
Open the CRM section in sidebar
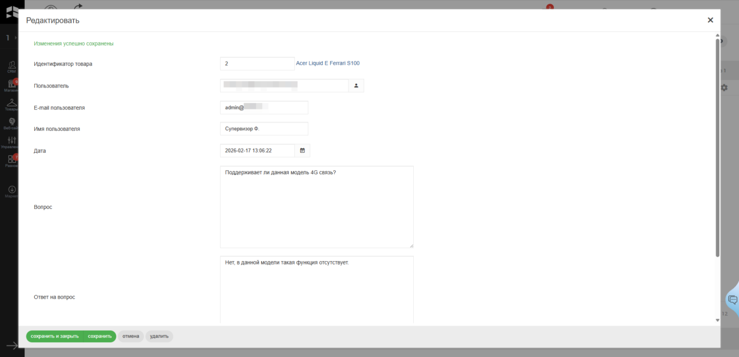point(12,67)
